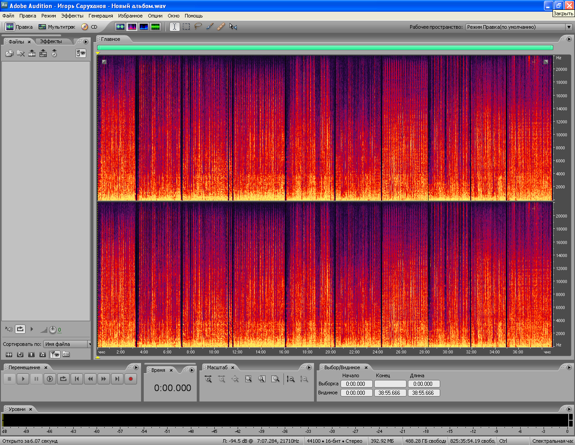
Task: Click the Import File folder icon
Action: [9, 53]
